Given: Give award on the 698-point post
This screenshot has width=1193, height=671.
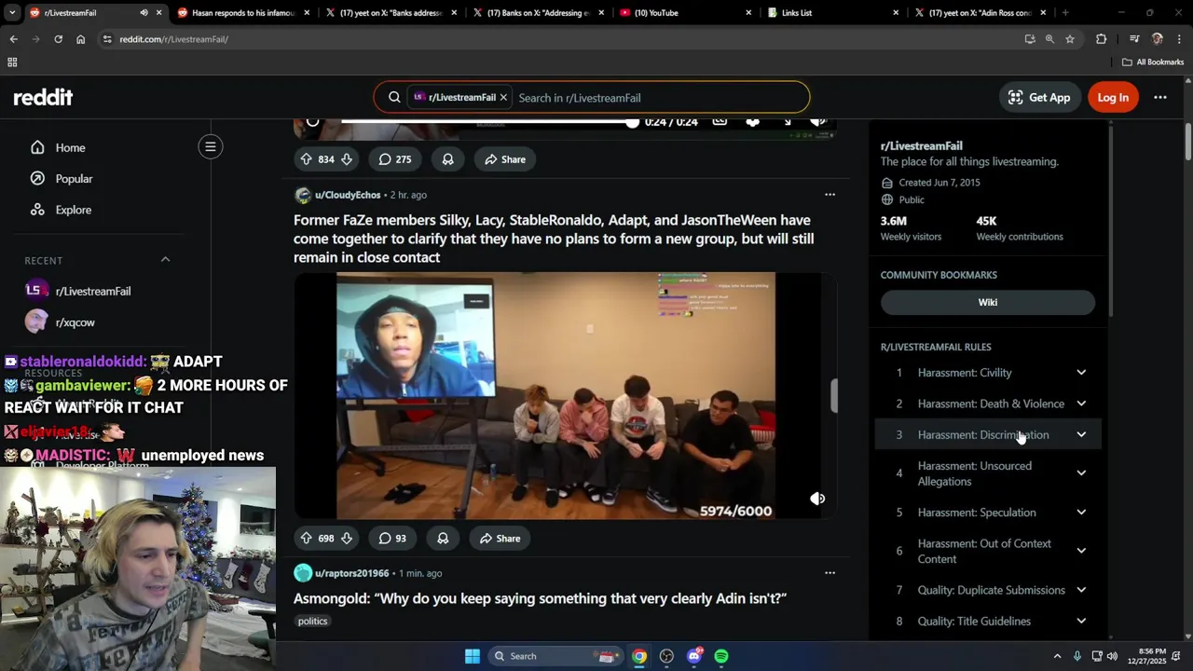Looking at the screenshot, I should [443, 538].
